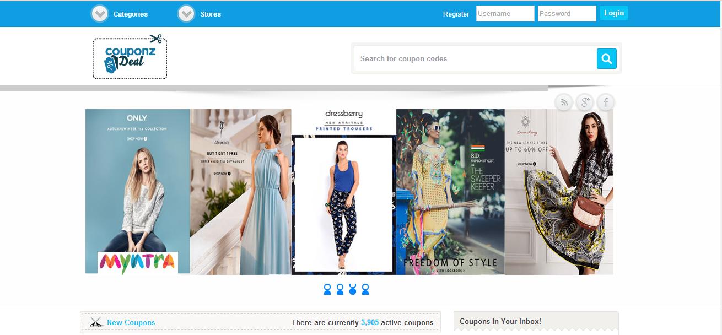This screenshot has height=335, width=722.
Task: Click the New Coupons link
Action: point(131,323)
